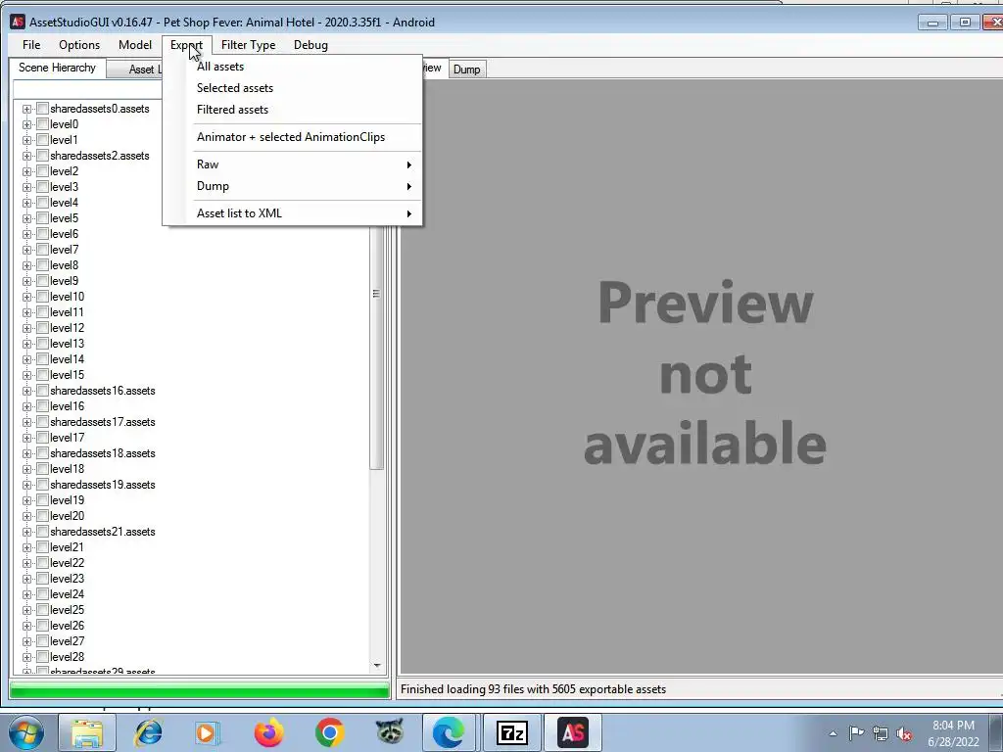The width and height of the screenshot is (1003, 752).
Task: Enable the sharedassets2.assets checkbox
Action: [43, 156]
